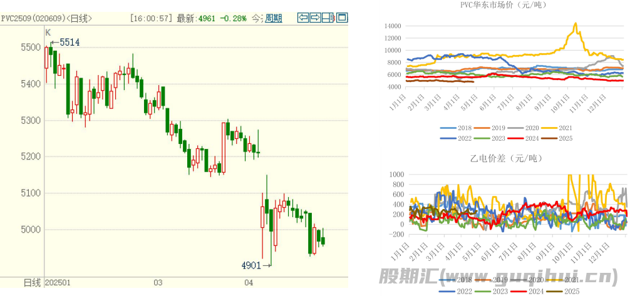
Task: Open the 周期 period link
Action: click(x=274, y=18)
